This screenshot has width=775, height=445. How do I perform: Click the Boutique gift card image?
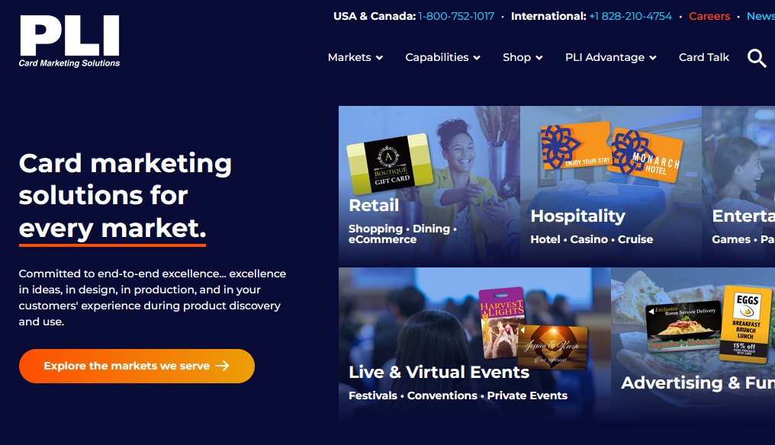click(x=390, y=164)
